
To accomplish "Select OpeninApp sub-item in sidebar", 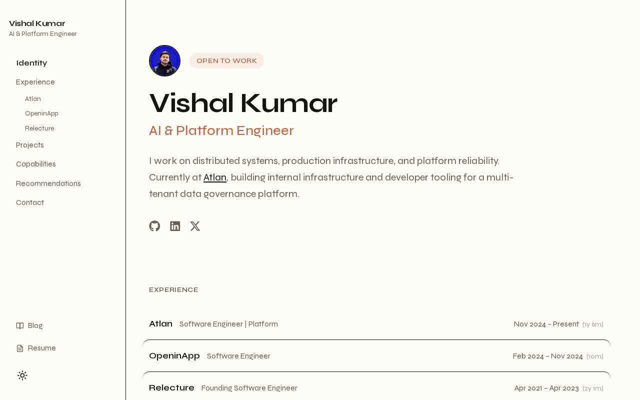I will point(41,113).
